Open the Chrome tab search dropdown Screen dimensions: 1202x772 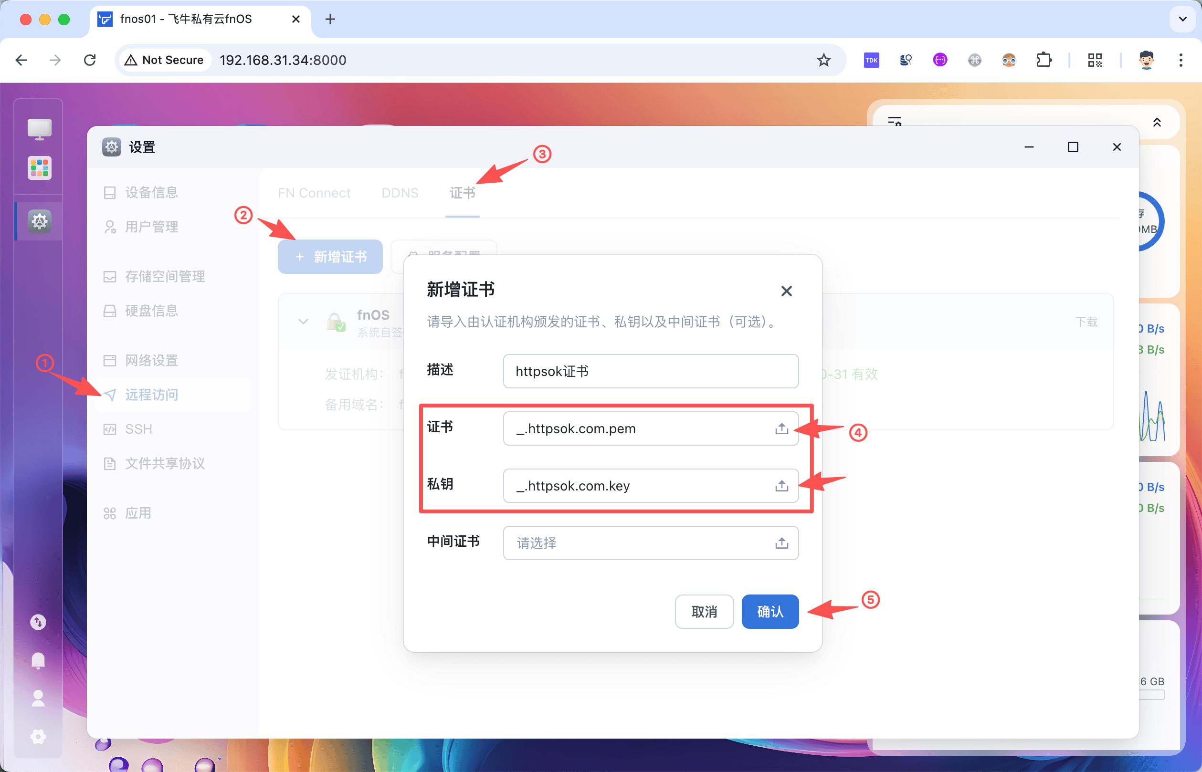(x=1182, y=19)
